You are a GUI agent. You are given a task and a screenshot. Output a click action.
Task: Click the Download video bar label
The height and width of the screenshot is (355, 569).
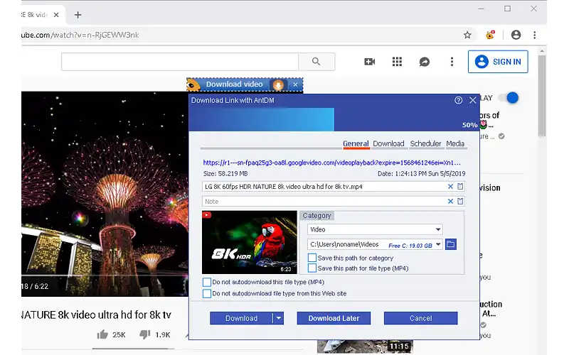234,84
